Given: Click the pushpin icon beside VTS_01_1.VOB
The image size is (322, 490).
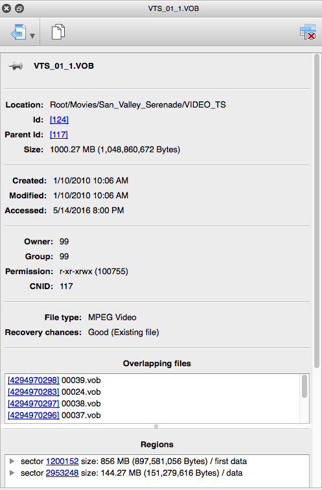Looking at the screenshot, I should 16,66.
